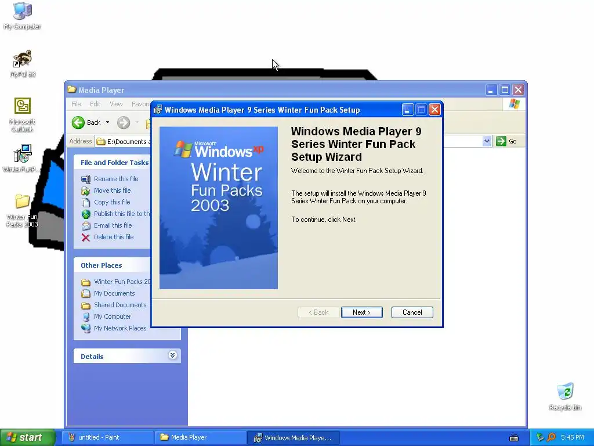Click Rename this file task
Screen dimensions: 594x446
116,179
